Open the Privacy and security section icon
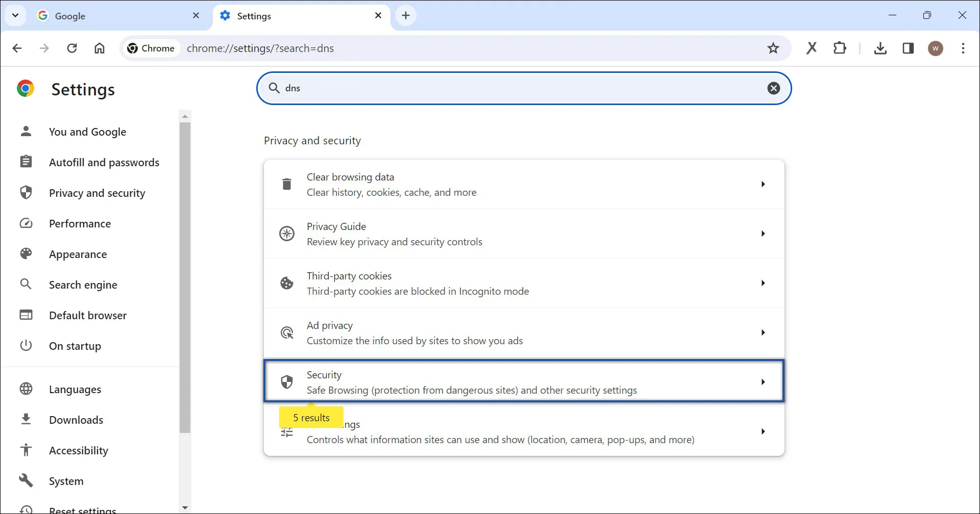 click(26, 193)
